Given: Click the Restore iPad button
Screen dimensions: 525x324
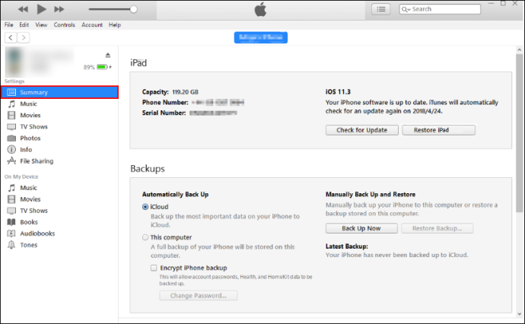Looking at the screenshot, I should (x=438, y=130).
